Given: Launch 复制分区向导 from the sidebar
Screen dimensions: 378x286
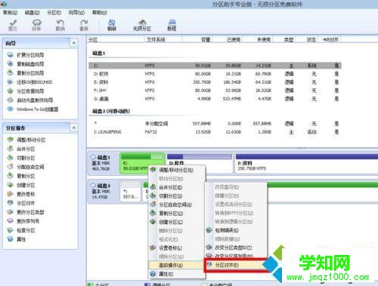Looking at the screenshot, I should pyautogui.click(x=30, y=73).
